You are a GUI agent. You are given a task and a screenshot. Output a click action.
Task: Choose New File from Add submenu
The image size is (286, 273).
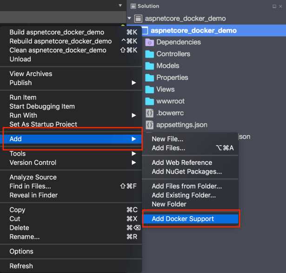pos(167,139)
